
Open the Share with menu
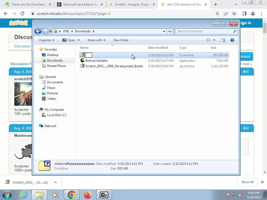96,40
